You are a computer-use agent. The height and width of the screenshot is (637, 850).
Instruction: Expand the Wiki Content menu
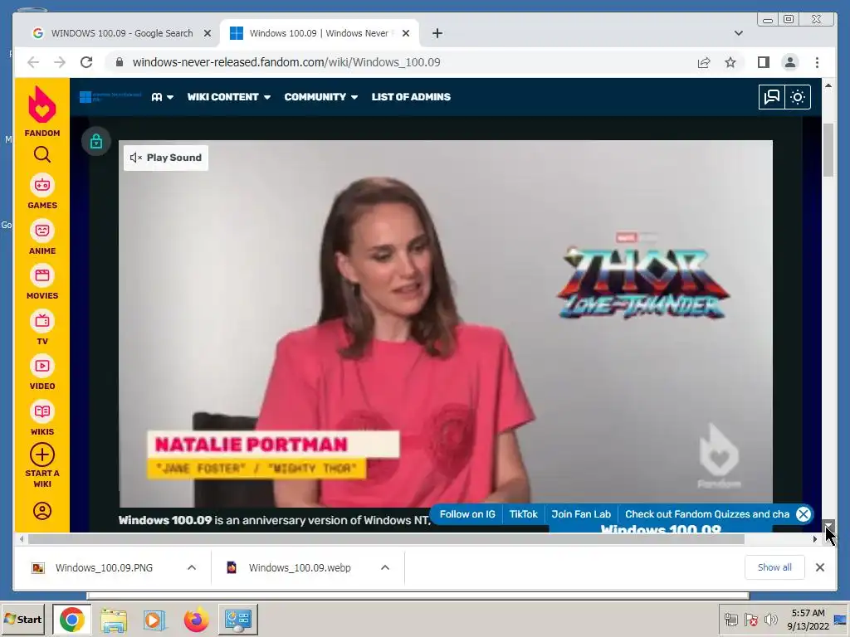(x=229, y=97)
